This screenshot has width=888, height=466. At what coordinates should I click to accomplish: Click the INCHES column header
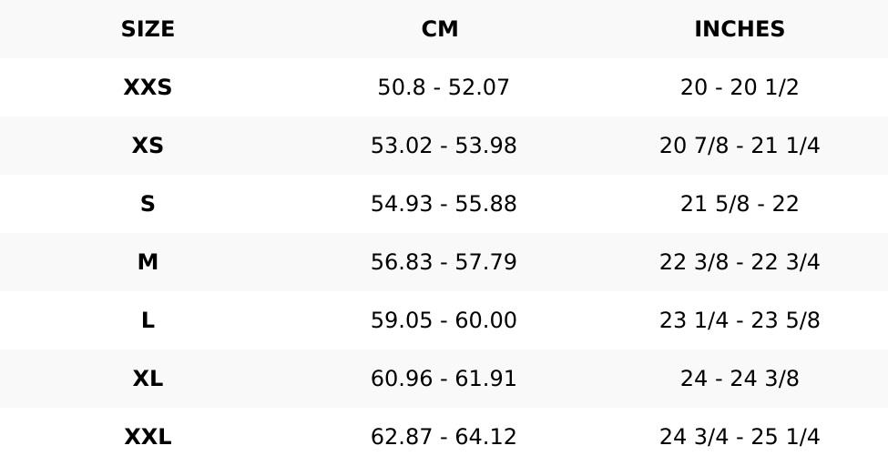(x=739, y=29)
